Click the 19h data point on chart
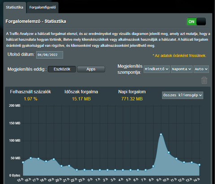Viewport: 215px width, 184px height. point(54,159)
